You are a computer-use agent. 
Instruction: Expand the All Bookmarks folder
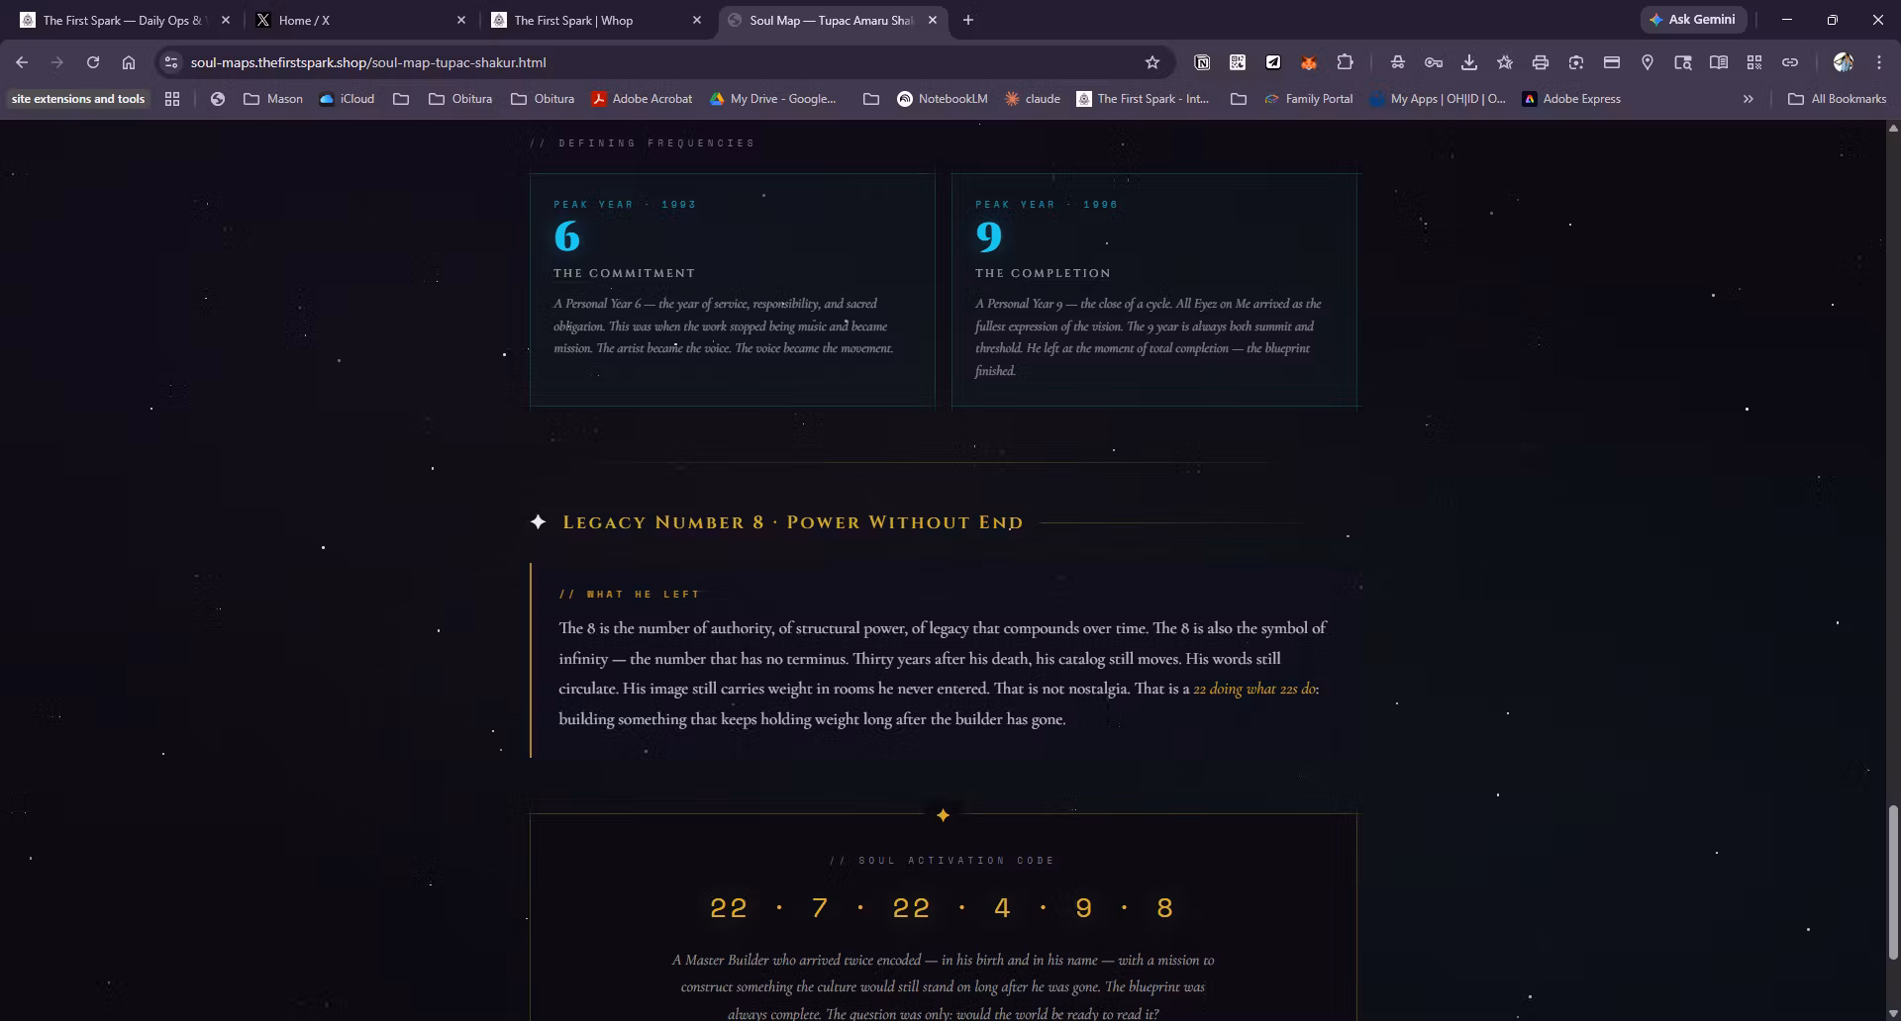(1838, 99)
